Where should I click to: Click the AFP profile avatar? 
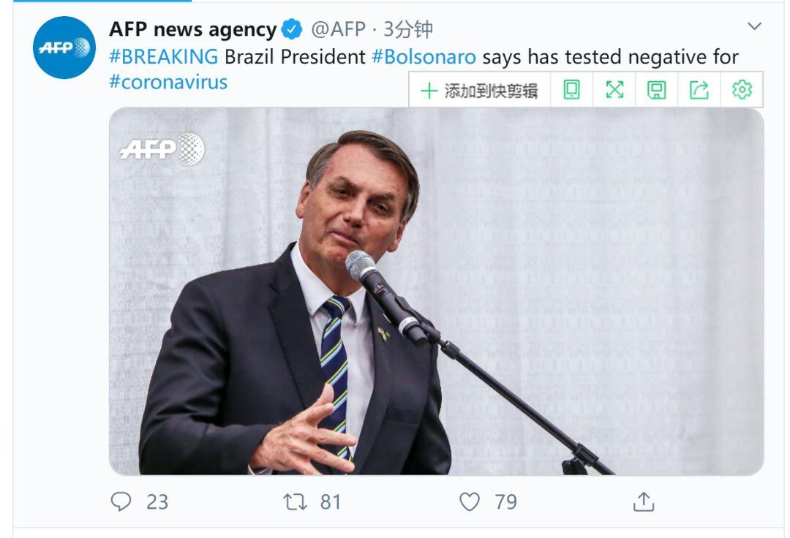click(x=64, y=48)
